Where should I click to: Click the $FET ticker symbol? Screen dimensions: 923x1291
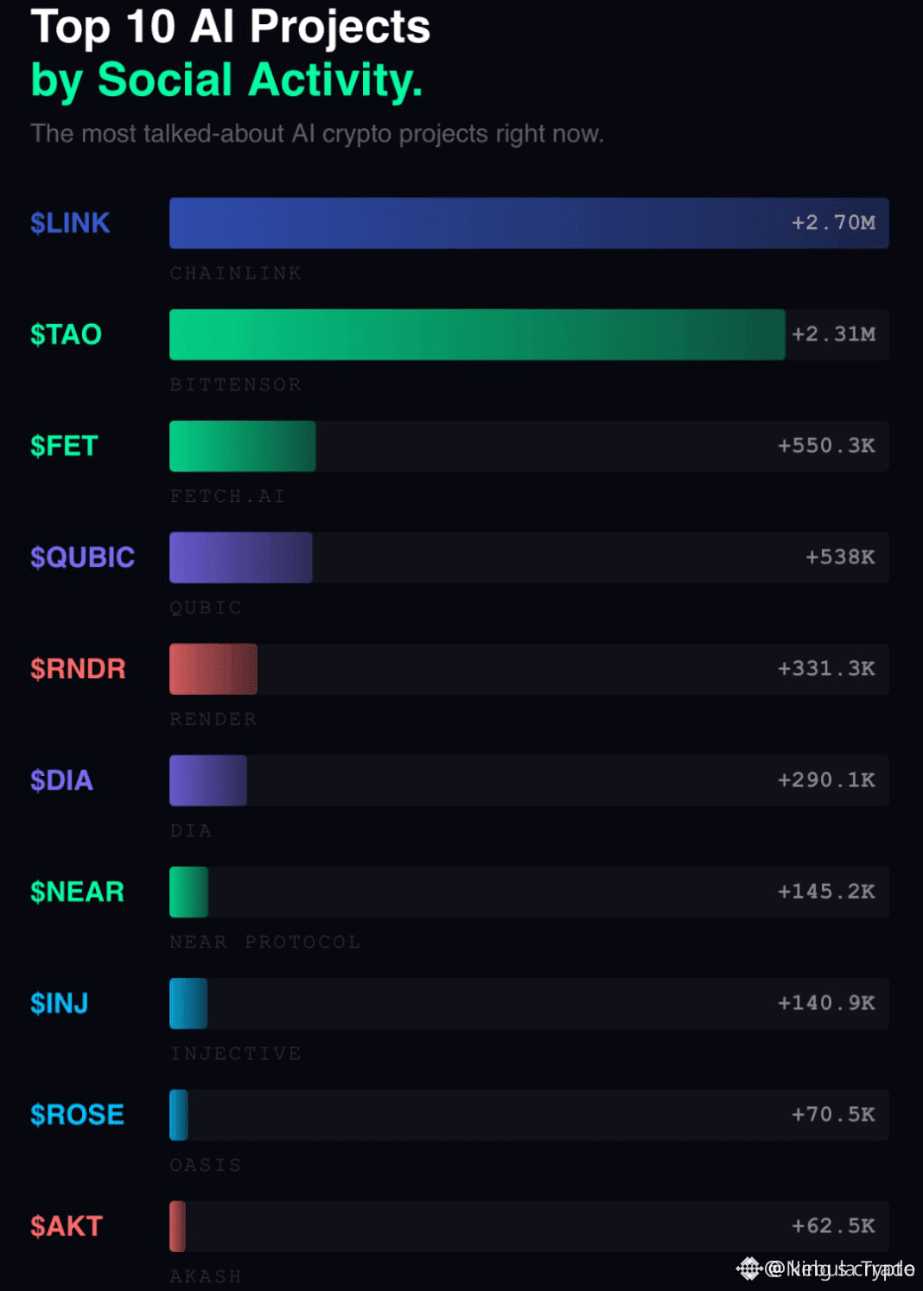64,446
